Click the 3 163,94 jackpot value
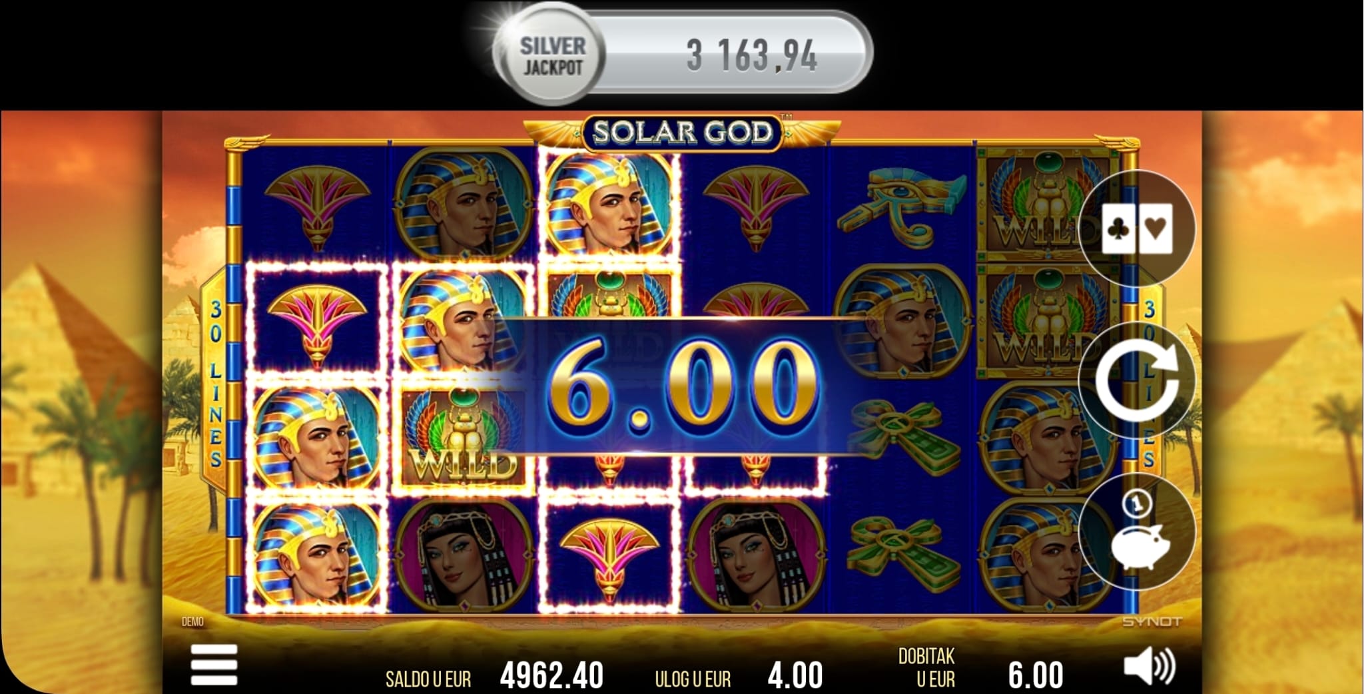This screenshot has width=1364, height=694. 752,56
